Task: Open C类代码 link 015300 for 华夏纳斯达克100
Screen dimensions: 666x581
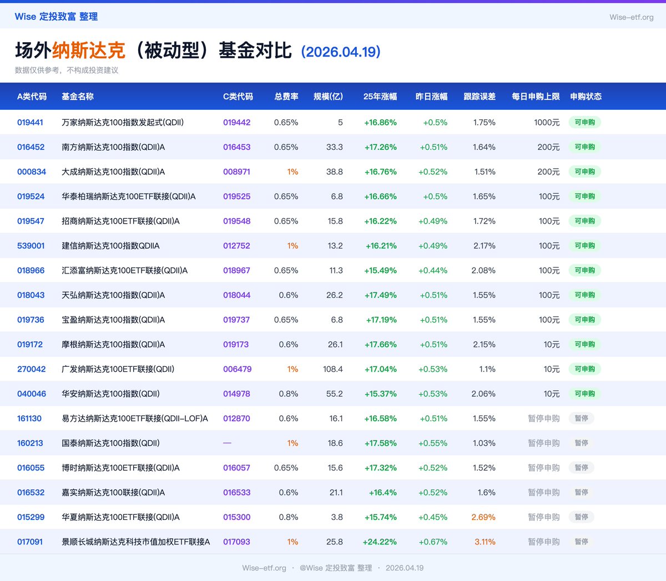Action: [x=236, y=517]
